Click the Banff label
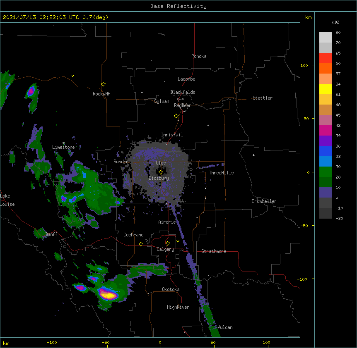The height and width of the screenshot is (348, 357). point(51,234)
